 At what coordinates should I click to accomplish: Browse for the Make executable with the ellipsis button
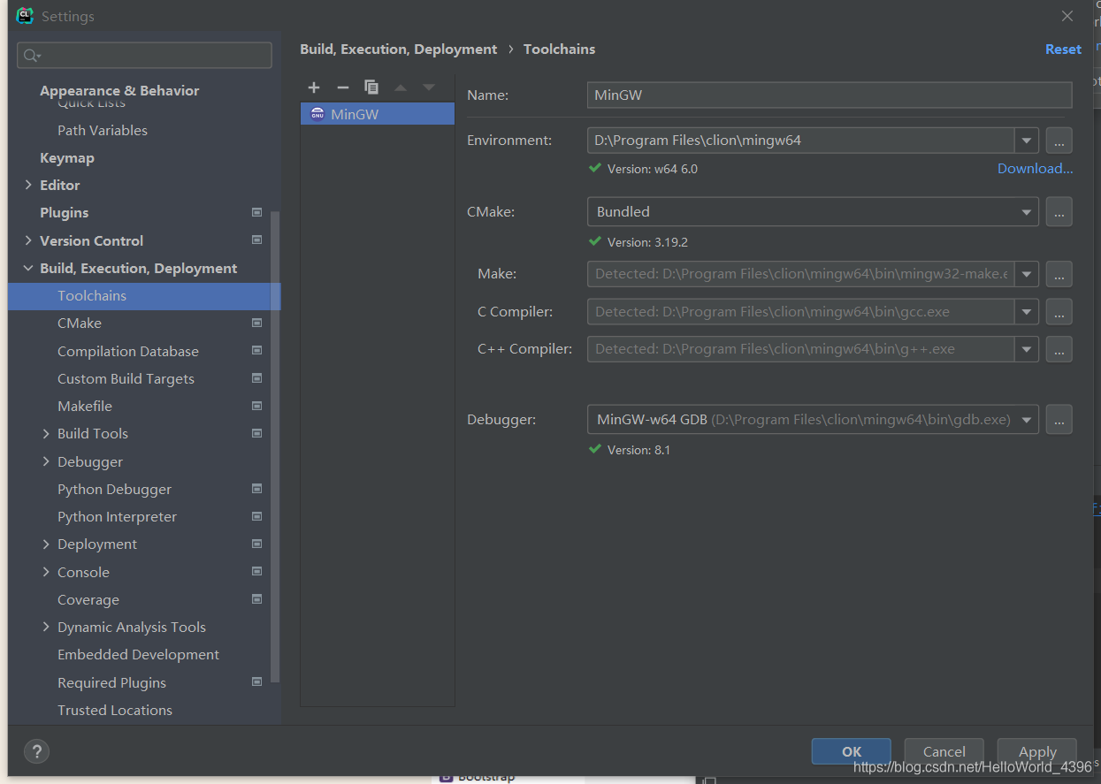1059,274
